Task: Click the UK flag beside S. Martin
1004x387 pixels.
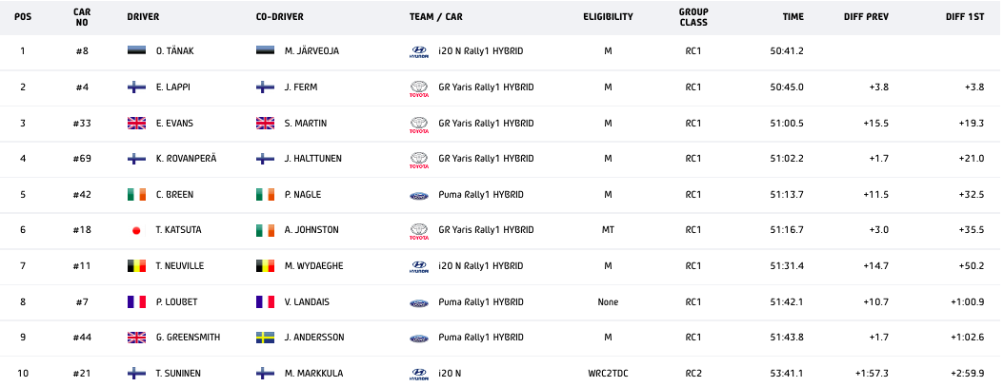Action: point(266,123)
